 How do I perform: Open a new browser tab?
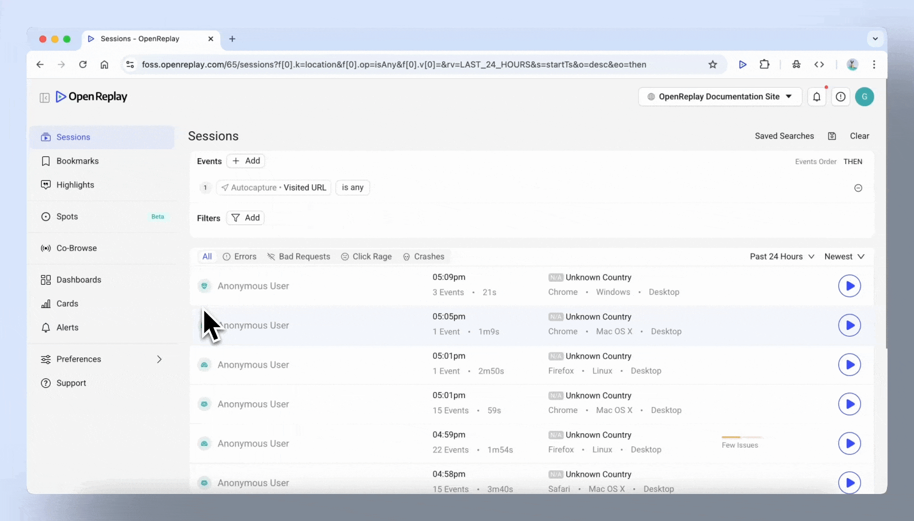[232, 39]
